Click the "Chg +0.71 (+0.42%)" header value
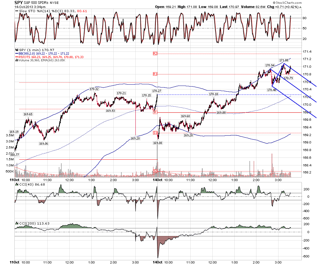320x267 pixels. click(x=283, y=7)
